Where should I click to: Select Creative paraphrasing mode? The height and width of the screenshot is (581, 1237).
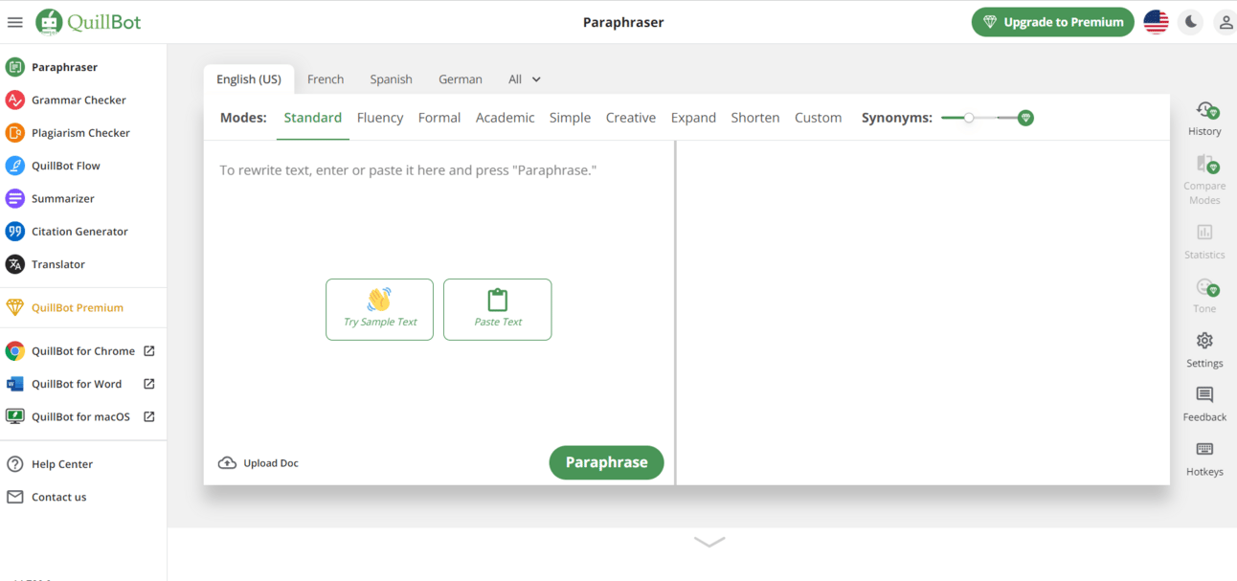[x=631, y=118]
